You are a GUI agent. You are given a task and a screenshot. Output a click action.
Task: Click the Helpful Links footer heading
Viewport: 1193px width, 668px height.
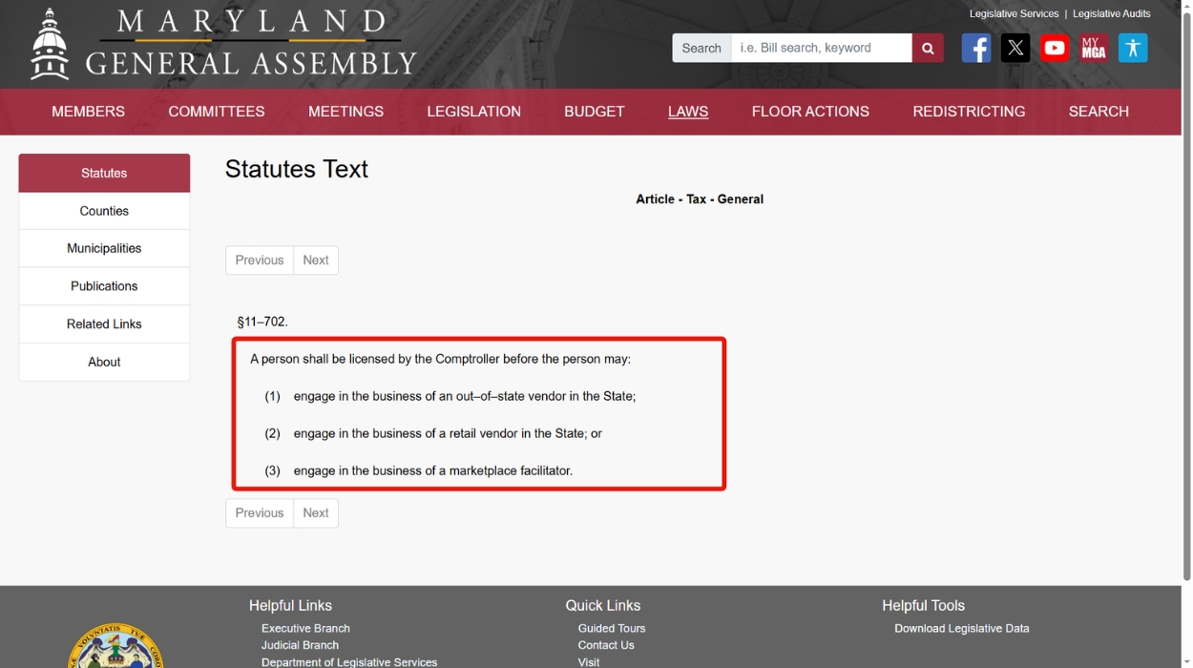[290, 606]
